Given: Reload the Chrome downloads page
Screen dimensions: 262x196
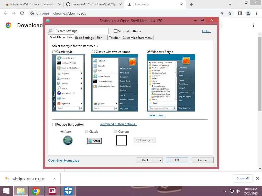Looking at the screenshot, I should coord(22,13).
